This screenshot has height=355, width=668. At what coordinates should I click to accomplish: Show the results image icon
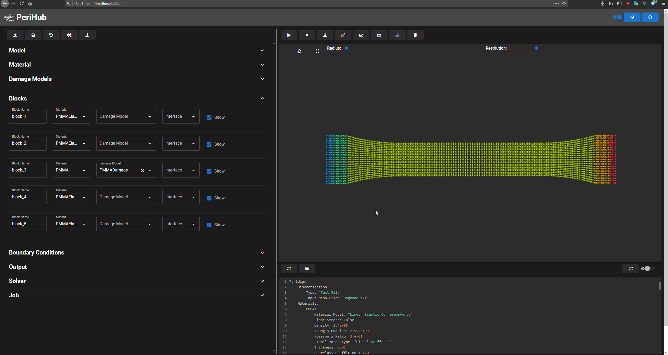(379, 35)
